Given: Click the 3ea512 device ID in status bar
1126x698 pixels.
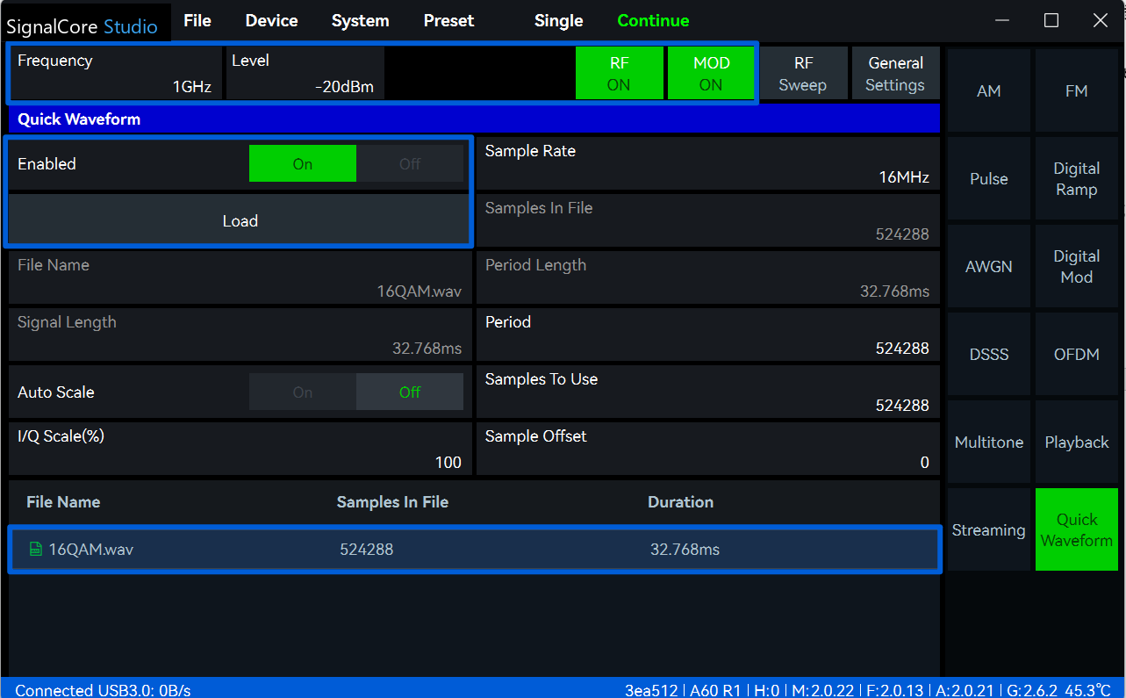Looking at the screenshot, I should [x=653, y=690].
